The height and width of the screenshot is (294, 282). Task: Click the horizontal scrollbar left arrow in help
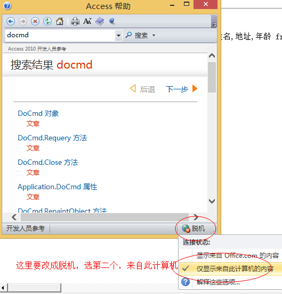tap(14, 217)
